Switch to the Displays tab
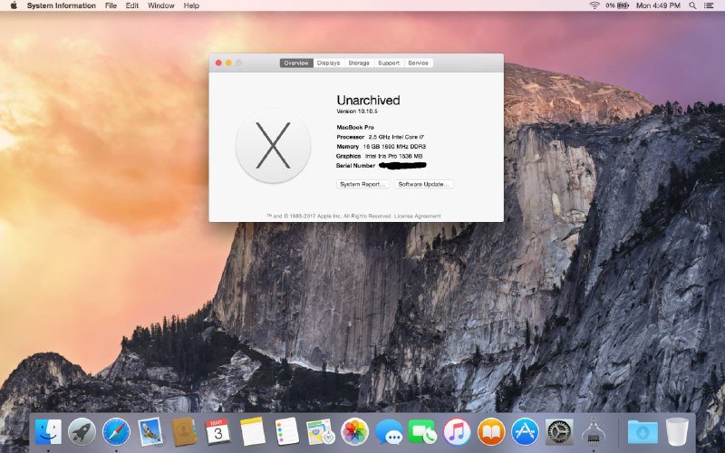Viewport: 725px width, 453px height. (328, 63)
